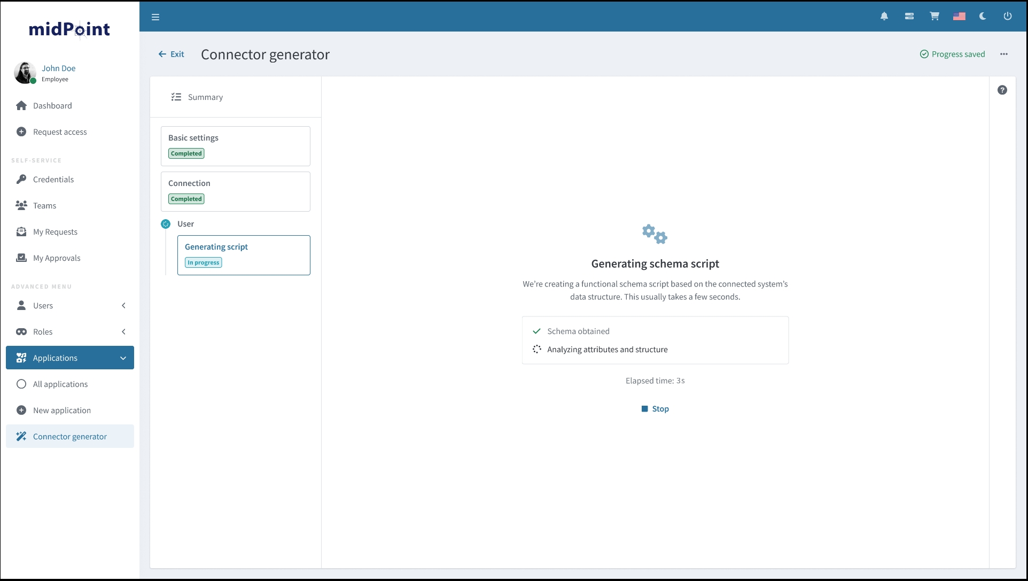Screen dimensions: 1028x581
Task: Collapse the Applications menu
Action: coord(123,358)
